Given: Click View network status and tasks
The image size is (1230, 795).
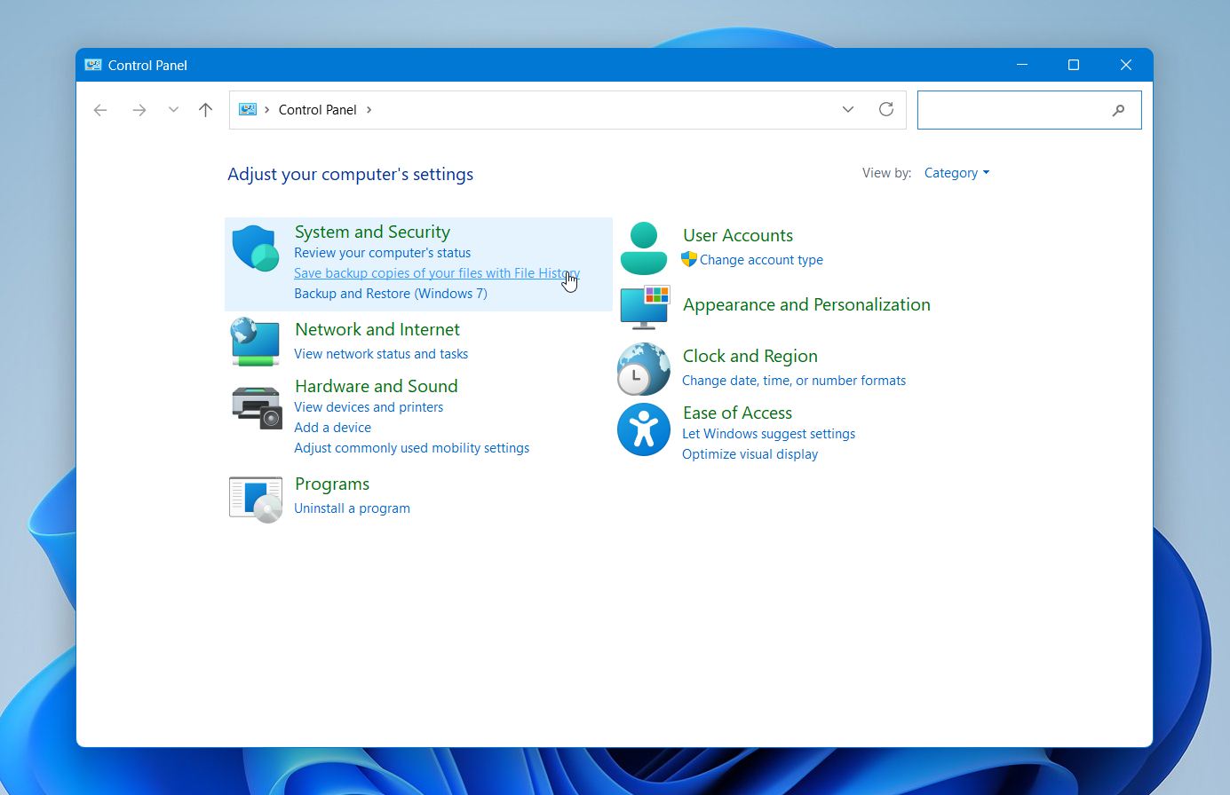Looking at the screenshot, I should pos(381,354).
